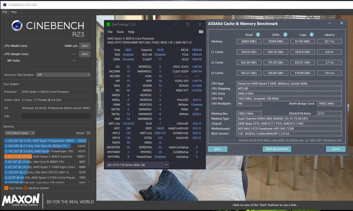Select the Intel Xeon W-3265M ranking row

[46, 146]
